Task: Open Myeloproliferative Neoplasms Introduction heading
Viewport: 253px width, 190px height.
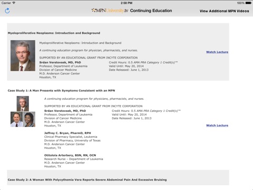Action: pos(54,33)
